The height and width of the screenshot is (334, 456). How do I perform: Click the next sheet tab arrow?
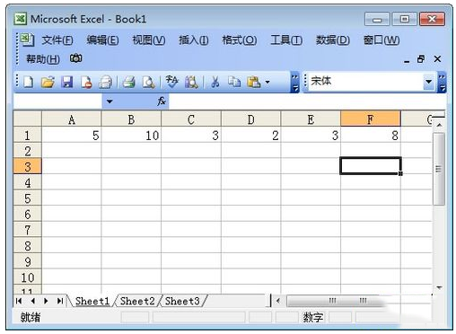(x=46, y=301)
